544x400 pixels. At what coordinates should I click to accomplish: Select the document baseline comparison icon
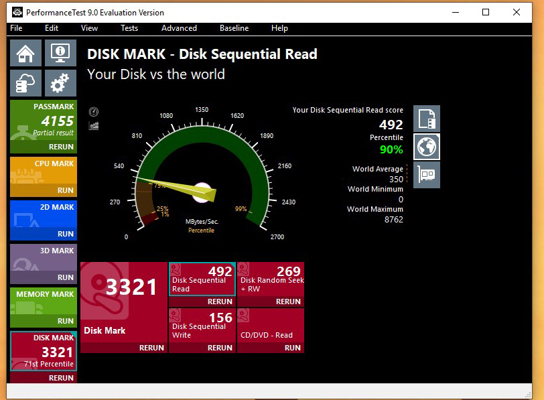pyautogui.click(x=427, y=119)
